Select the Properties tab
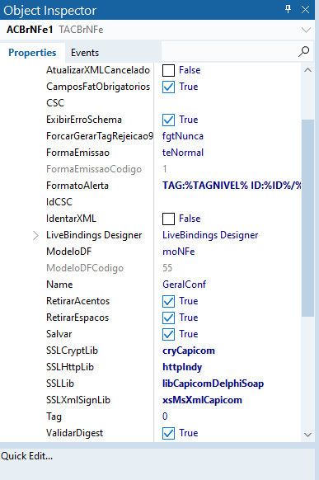 [32, 53]
